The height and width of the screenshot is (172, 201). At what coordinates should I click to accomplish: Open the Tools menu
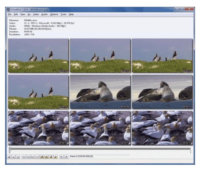(x=63, y=14)
